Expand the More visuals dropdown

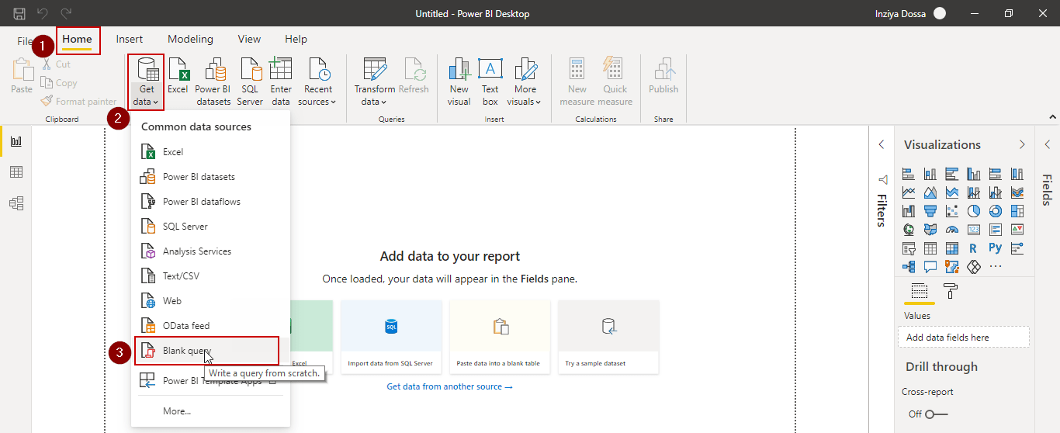tap(525, 81)
